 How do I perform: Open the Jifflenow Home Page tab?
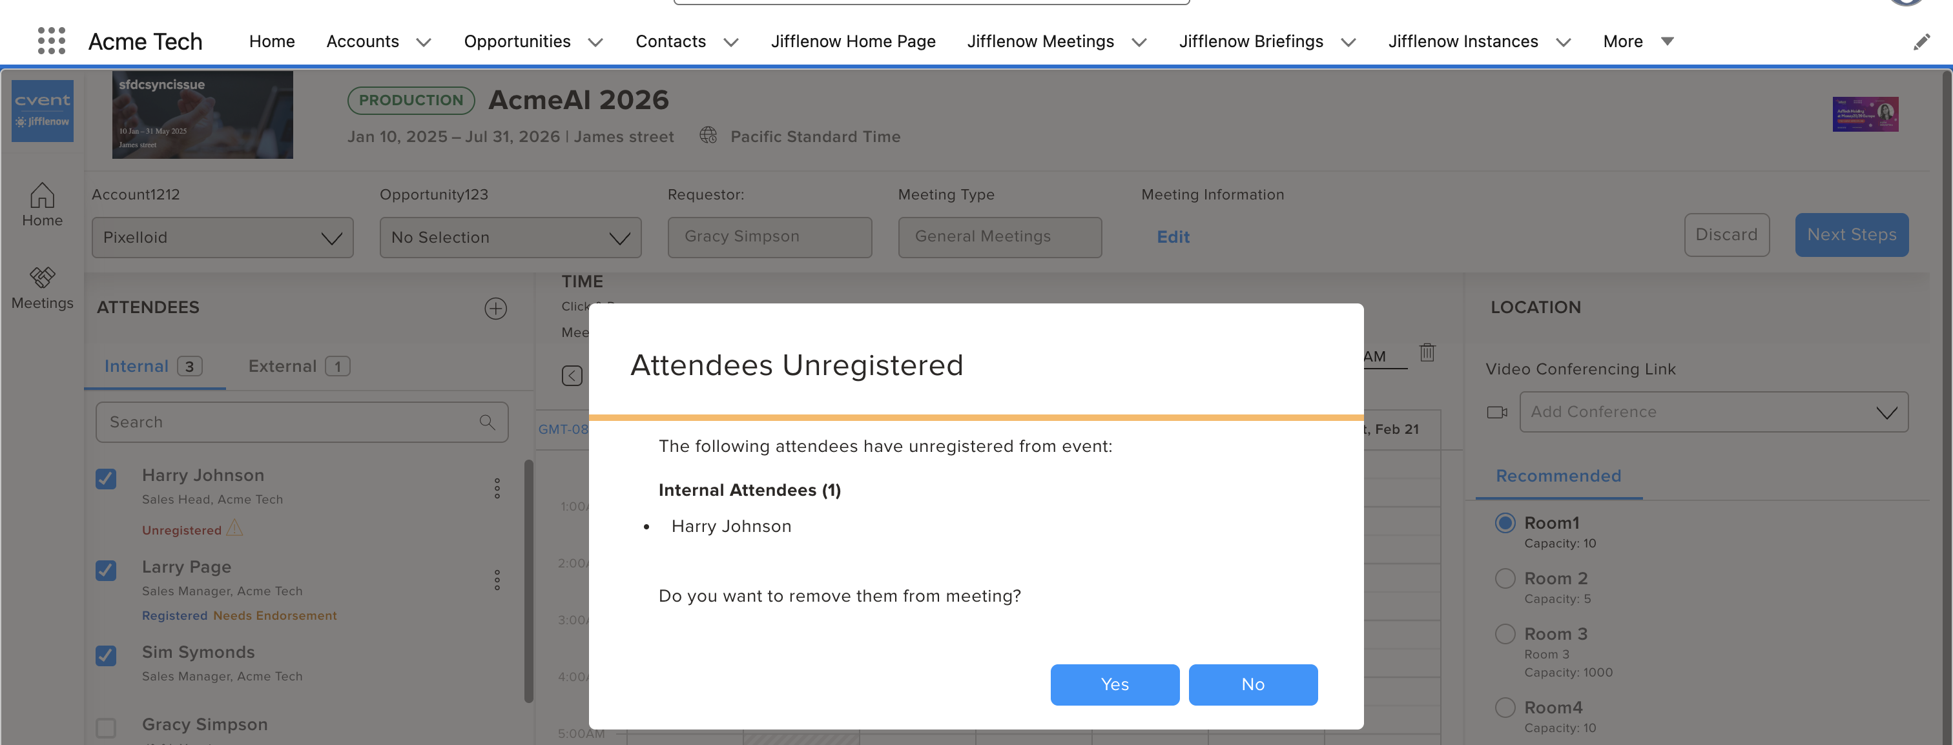point(853,42)
